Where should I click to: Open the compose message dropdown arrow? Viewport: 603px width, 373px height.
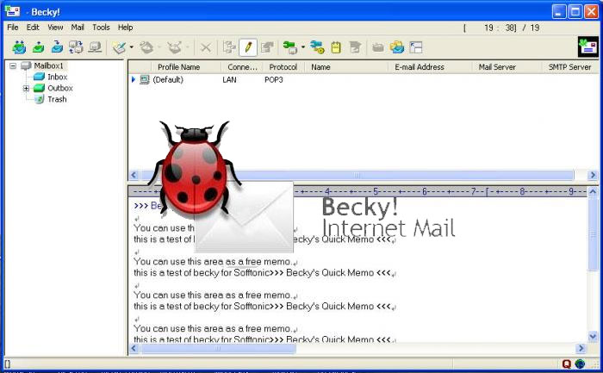(x=132, y=47)
